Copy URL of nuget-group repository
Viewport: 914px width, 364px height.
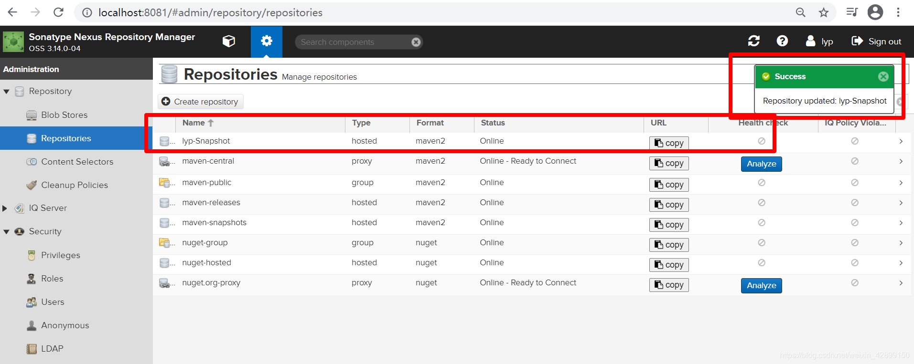pos(669,245)
